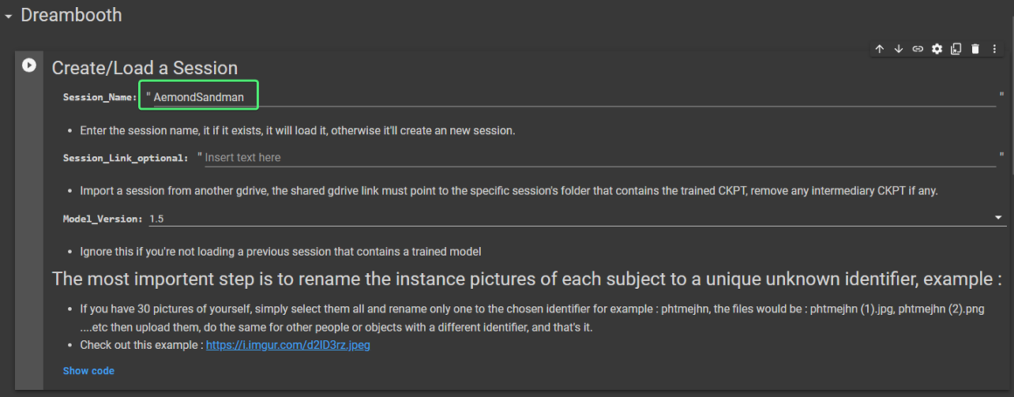Image resolution: width=1014 pixels, height=397 pixels.
Task: Run the Create/Load a Session cell
Action: tap(29, 65)
